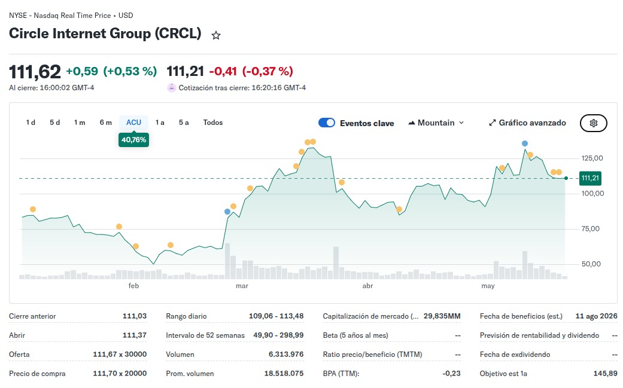Click the closing price 111,62

35,72
